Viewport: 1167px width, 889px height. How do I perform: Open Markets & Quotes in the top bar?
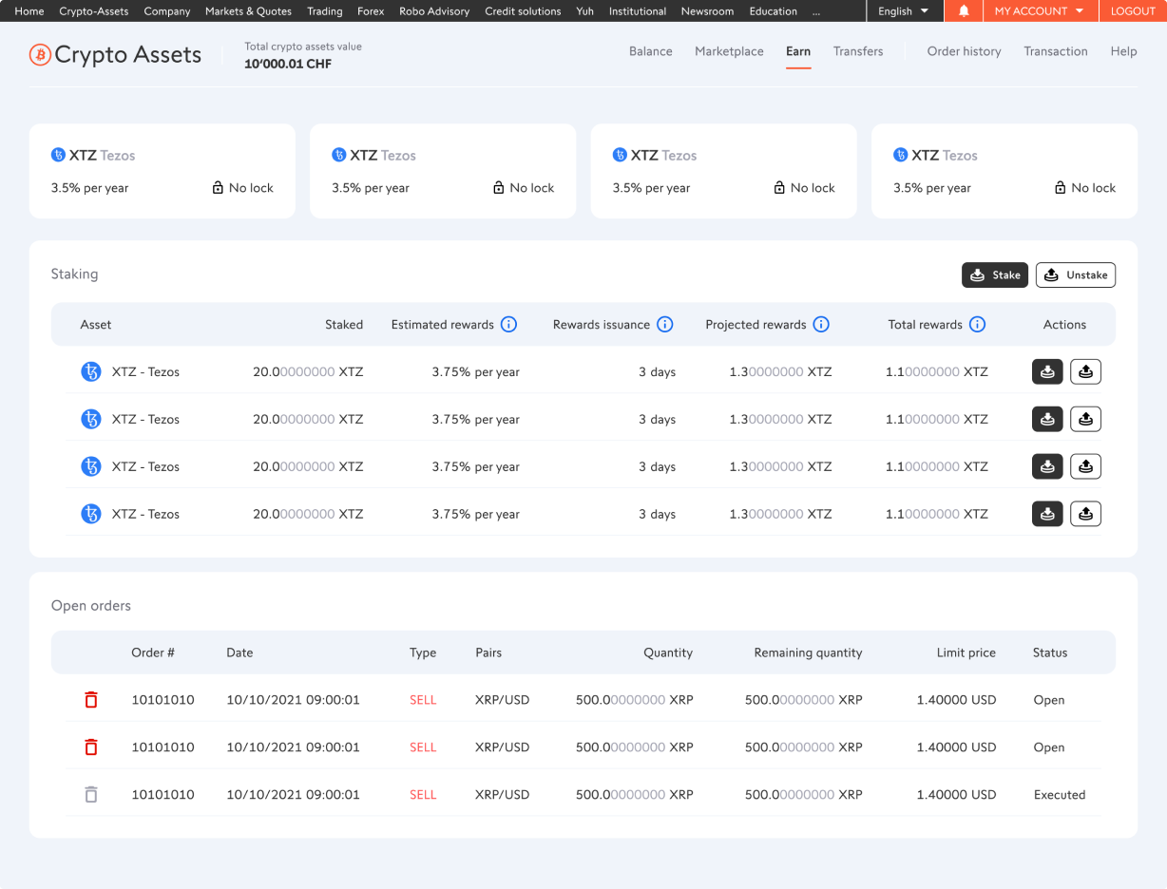(249, 11)
